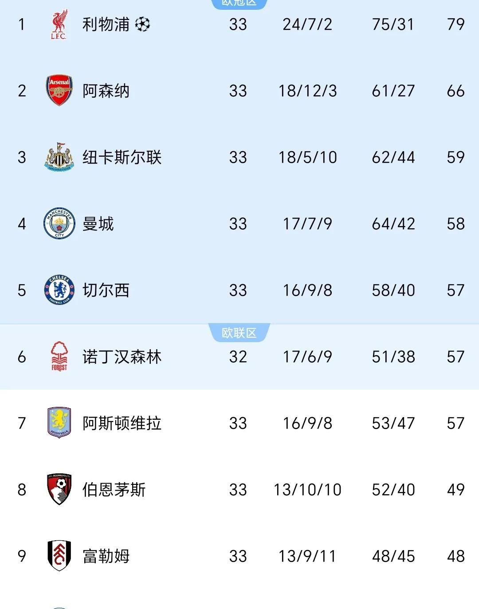Tap 切尔西 record 16/9/8
The image size is (479, 609).
(x=307, y=290)
